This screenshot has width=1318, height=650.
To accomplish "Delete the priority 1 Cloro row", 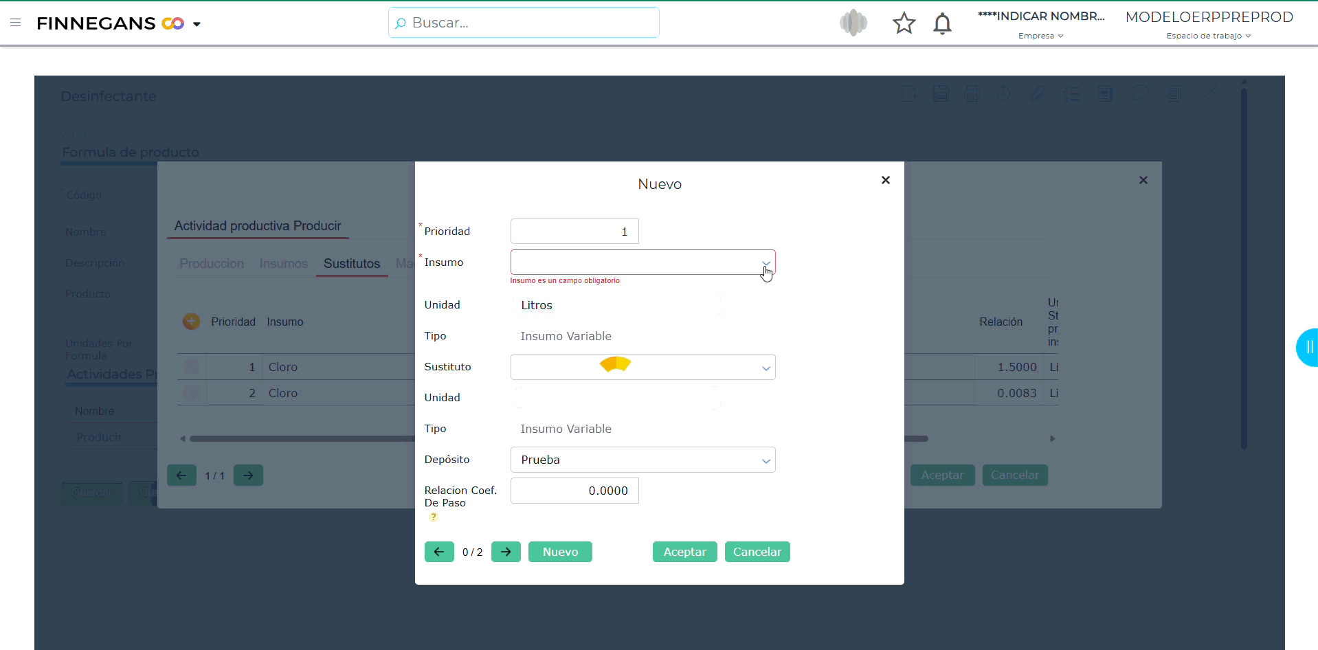I will (191, 367).
